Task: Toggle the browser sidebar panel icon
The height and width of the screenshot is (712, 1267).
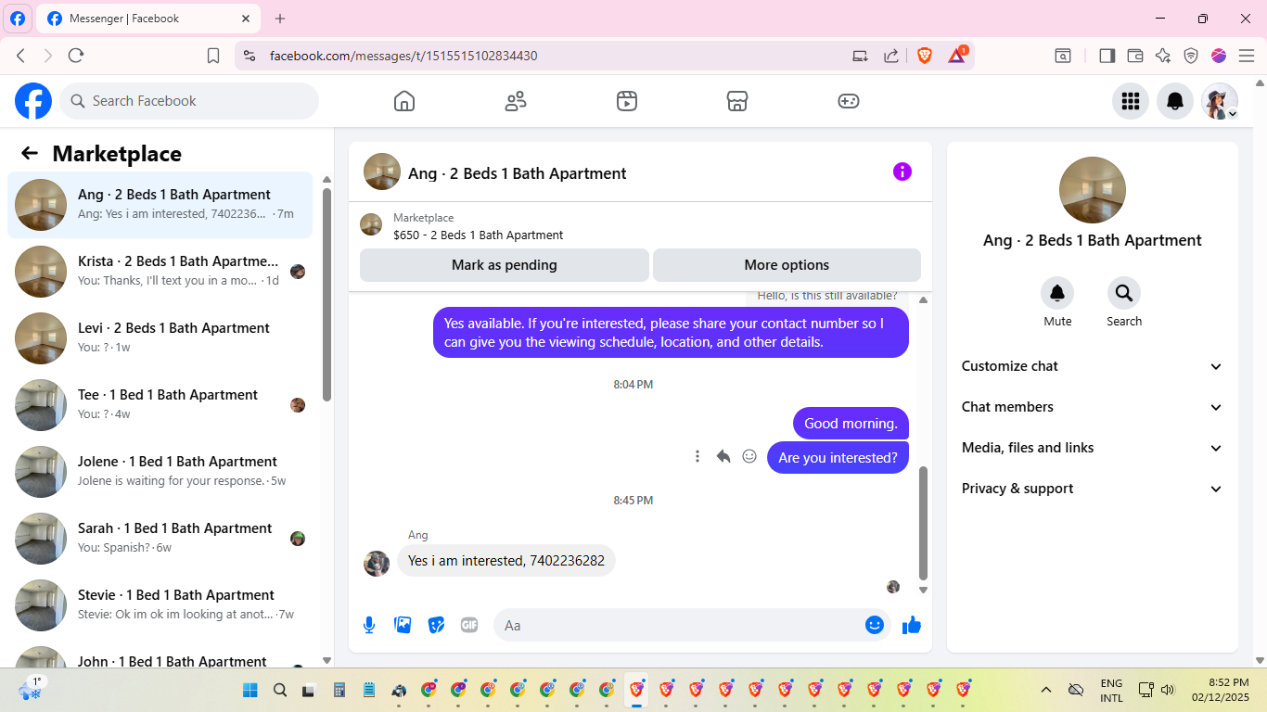Action: click(x=1107, y=56)
